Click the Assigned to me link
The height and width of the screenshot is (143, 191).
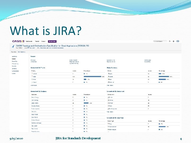click(111, 60)
